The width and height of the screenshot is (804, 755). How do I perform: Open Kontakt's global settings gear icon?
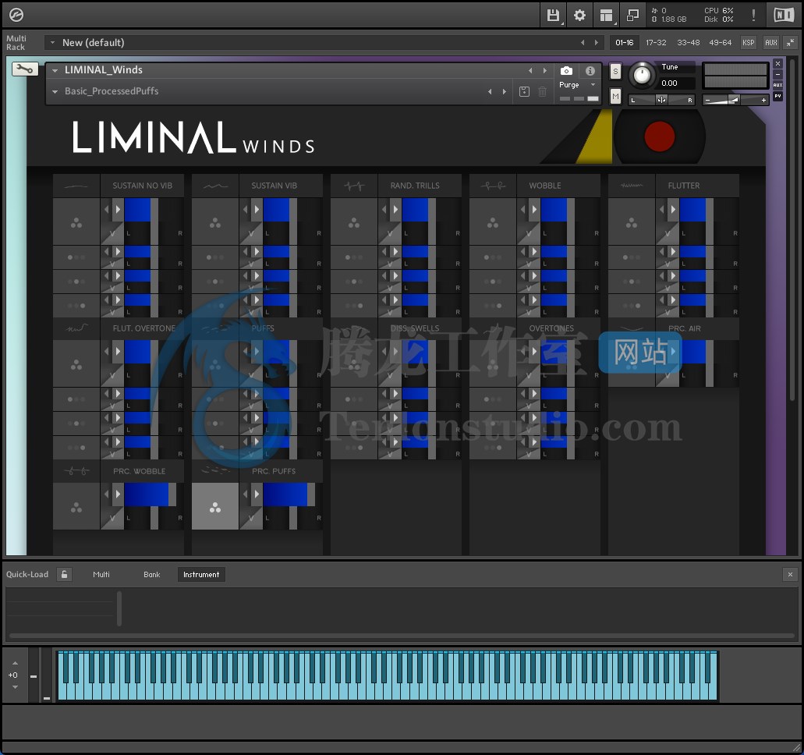579,14
